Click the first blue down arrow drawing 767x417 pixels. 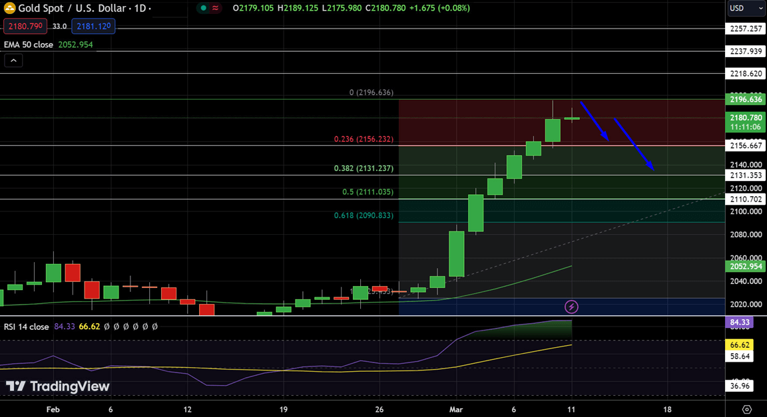pyautogui.click(x=595, y=121)
